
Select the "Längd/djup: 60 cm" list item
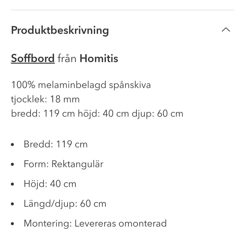click(x=65, y=204)
